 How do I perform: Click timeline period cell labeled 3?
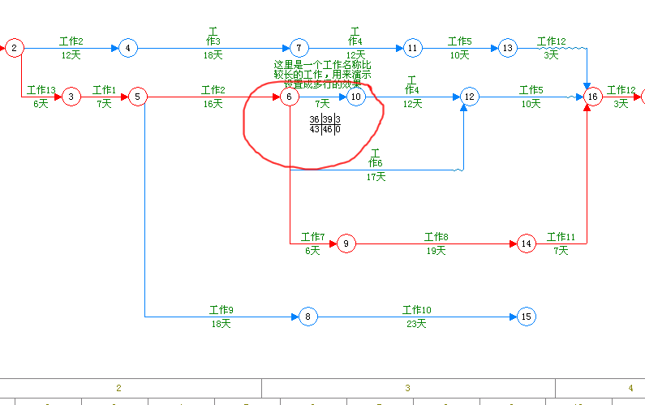pyautogui.click(x=407, y=388)
